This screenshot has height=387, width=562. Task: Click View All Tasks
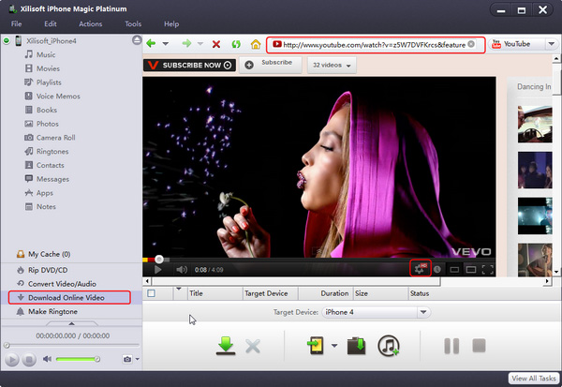tap(534, 378)
